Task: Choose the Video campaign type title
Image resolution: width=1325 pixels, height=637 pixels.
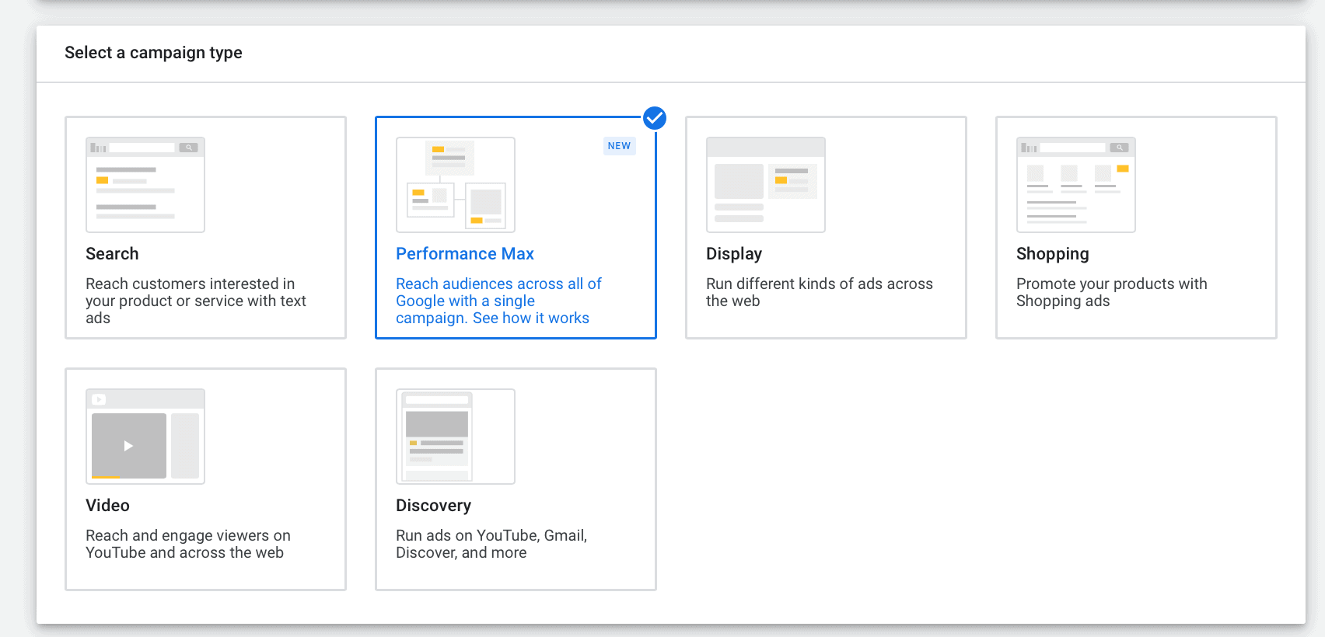Action: (107, 506)
